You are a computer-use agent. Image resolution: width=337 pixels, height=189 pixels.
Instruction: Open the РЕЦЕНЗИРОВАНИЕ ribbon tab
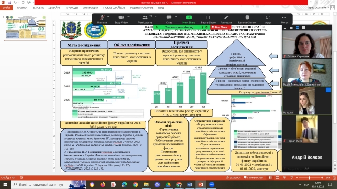[x=142, y=8]
